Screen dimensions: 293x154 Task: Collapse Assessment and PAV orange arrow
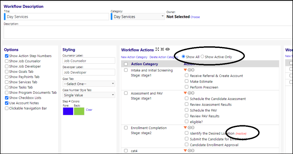point(185,93)
